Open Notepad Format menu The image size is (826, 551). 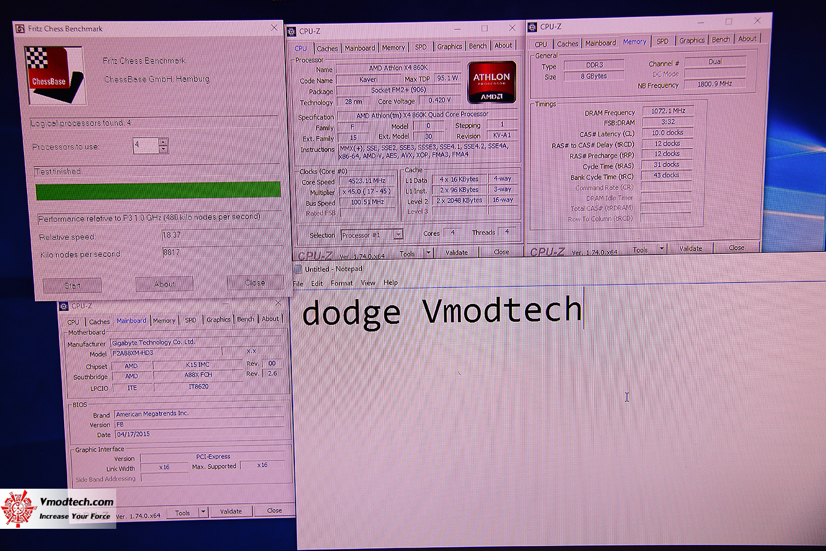point(342,283)
